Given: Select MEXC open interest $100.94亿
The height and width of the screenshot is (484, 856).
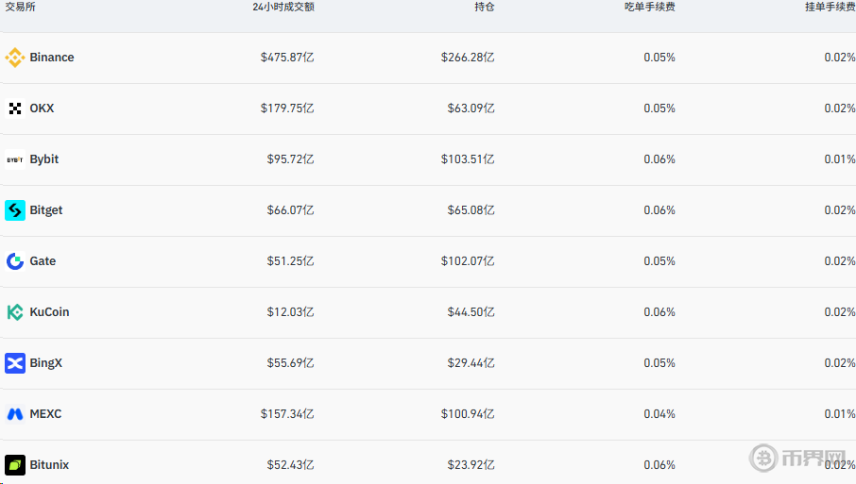Looking at the screenshot, I should [x=468, y=413].
